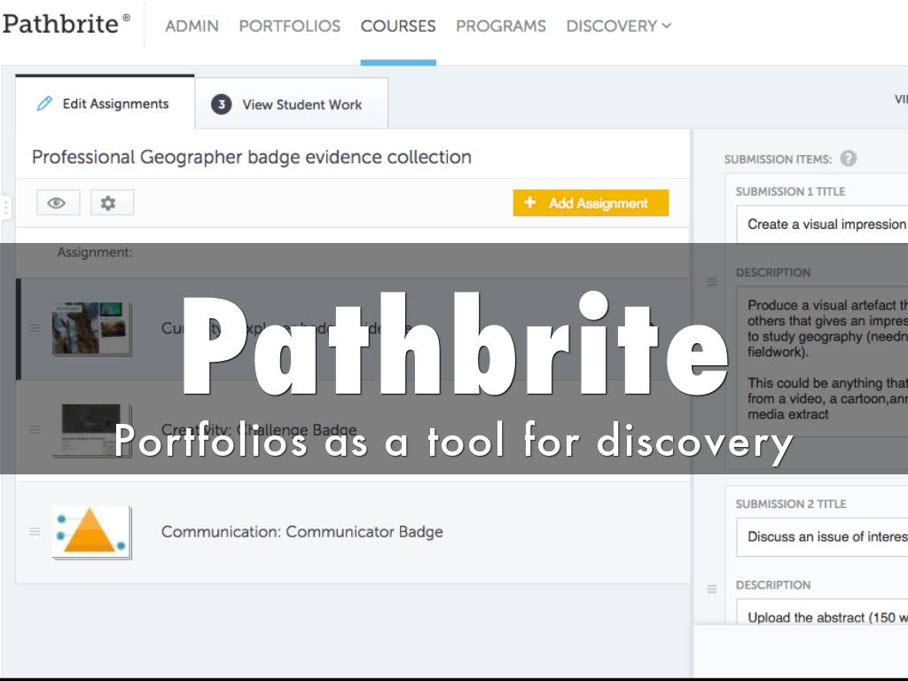Expand the Discovery dropdown menu
The width and height of the screenshot is (908, 681).
click(x=618, y=27)
